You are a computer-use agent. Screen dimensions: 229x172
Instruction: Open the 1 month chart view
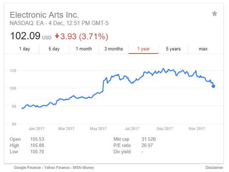coord(84,49)
